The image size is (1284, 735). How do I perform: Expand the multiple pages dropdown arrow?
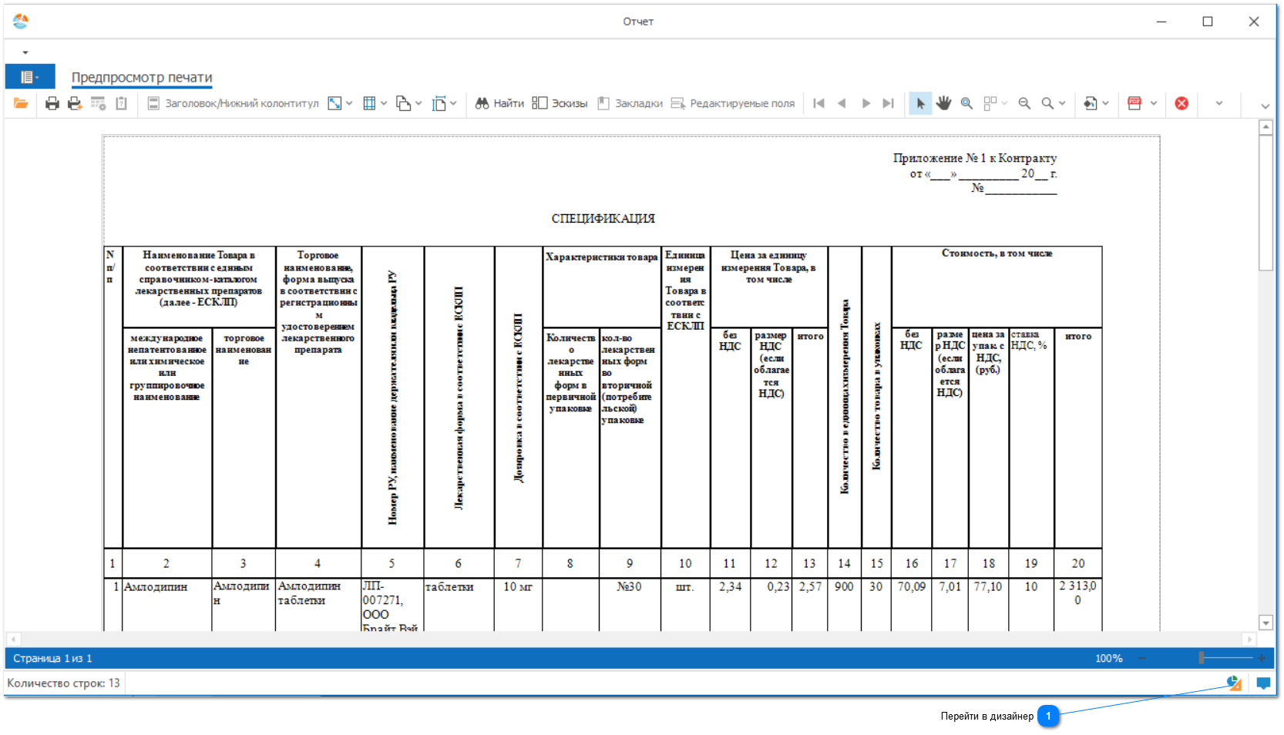pos(1004,103)
